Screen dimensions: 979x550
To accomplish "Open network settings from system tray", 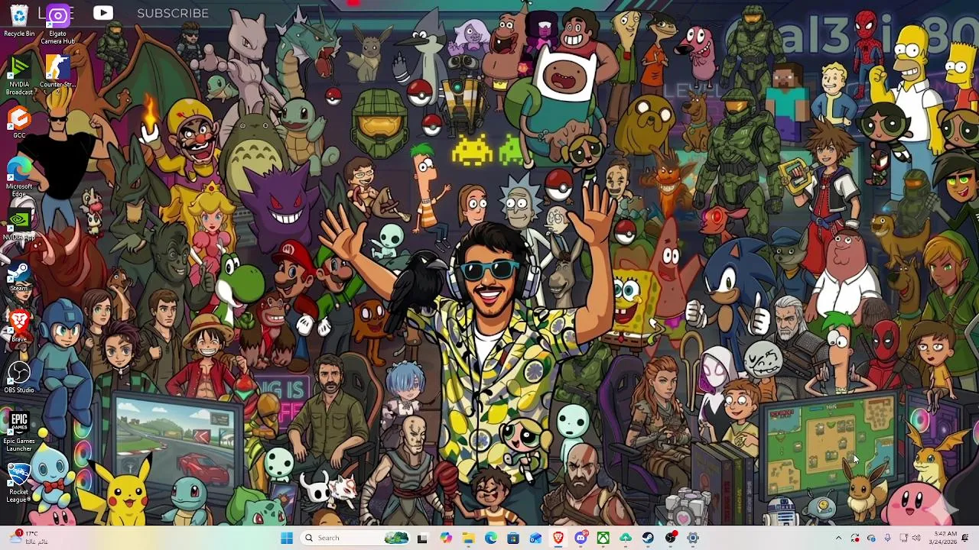I will tap(903, 538).
